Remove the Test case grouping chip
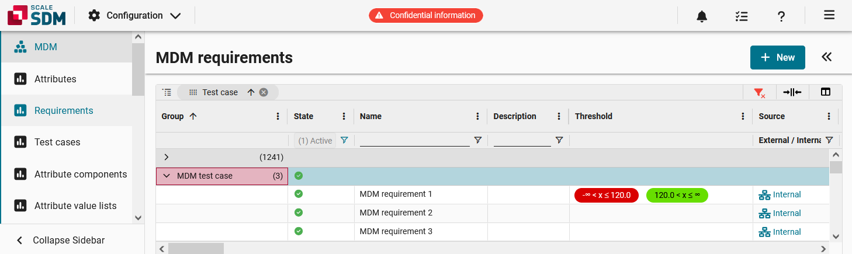The width and height of the screenshot is (852, 254). point(264,92)
